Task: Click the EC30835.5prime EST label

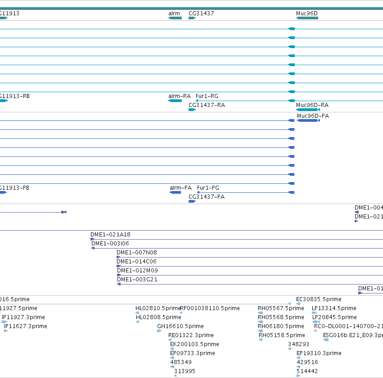Action: click(x=319, y=299)
